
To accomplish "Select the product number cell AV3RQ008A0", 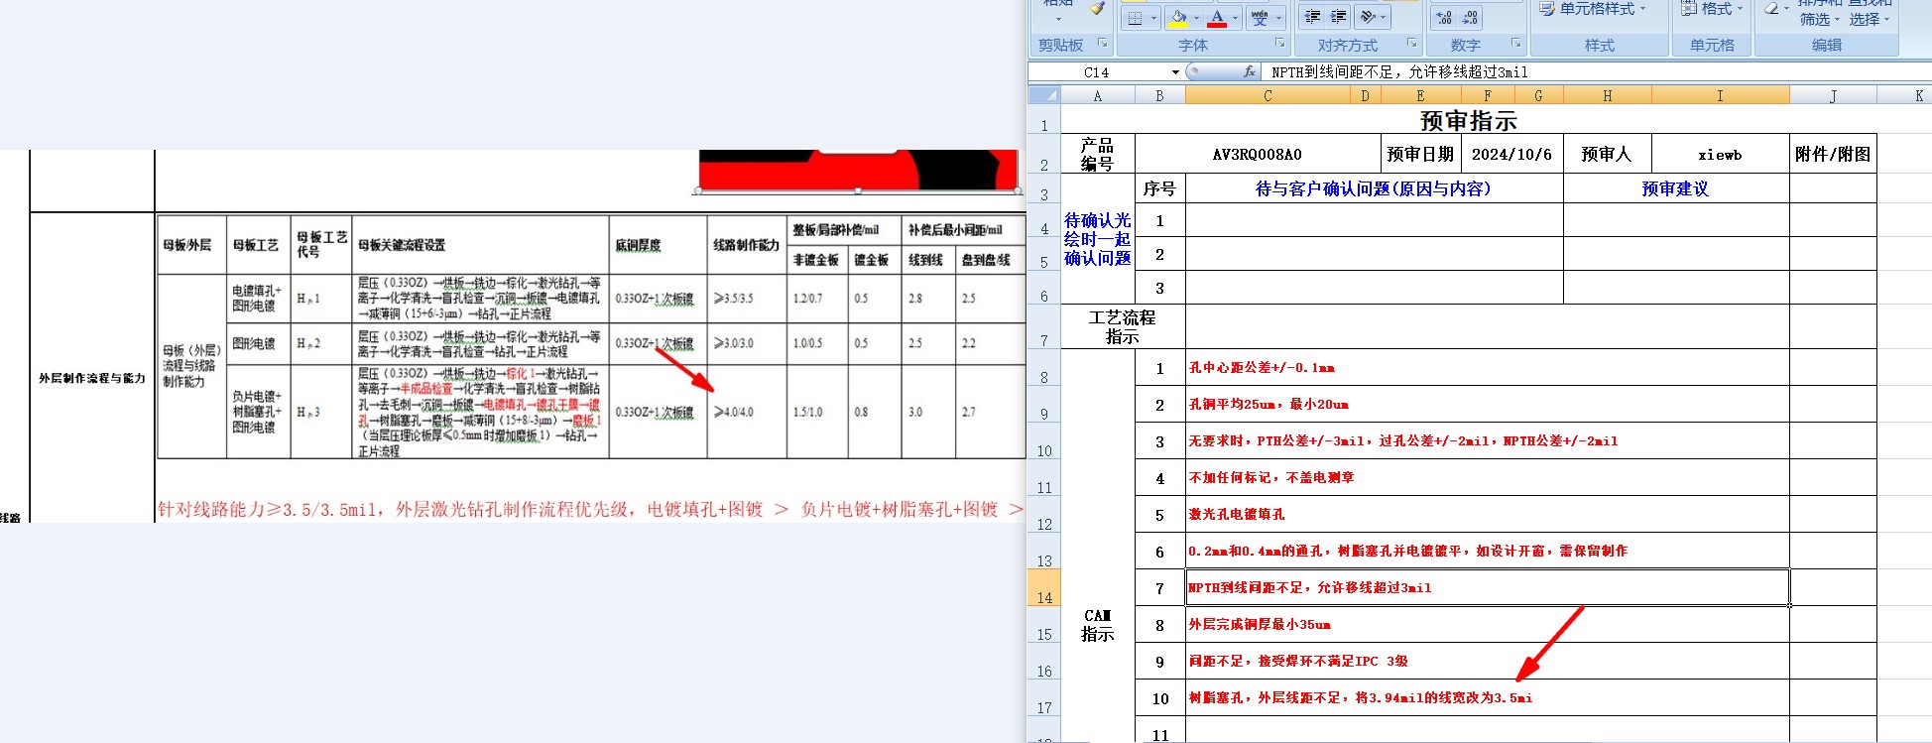I will 1257,154.
